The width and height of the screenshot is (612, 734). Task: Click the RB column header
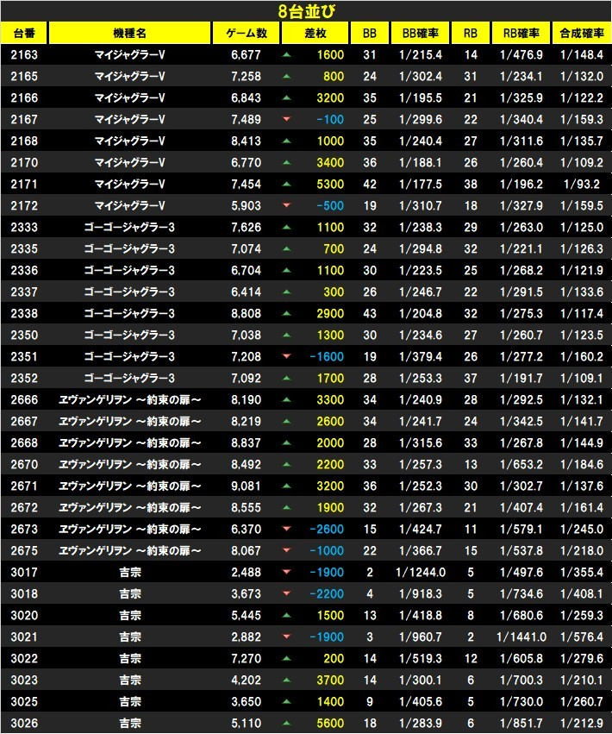pyautogui.click(x=471, y=34)
